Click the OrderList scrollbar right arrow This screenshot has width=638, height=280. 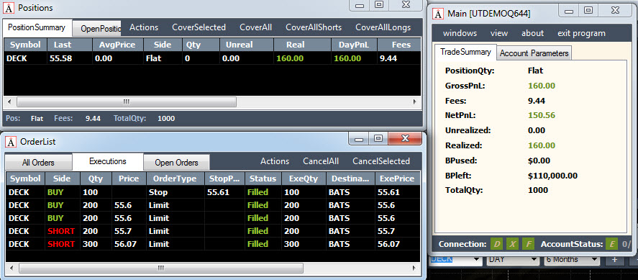414,268
